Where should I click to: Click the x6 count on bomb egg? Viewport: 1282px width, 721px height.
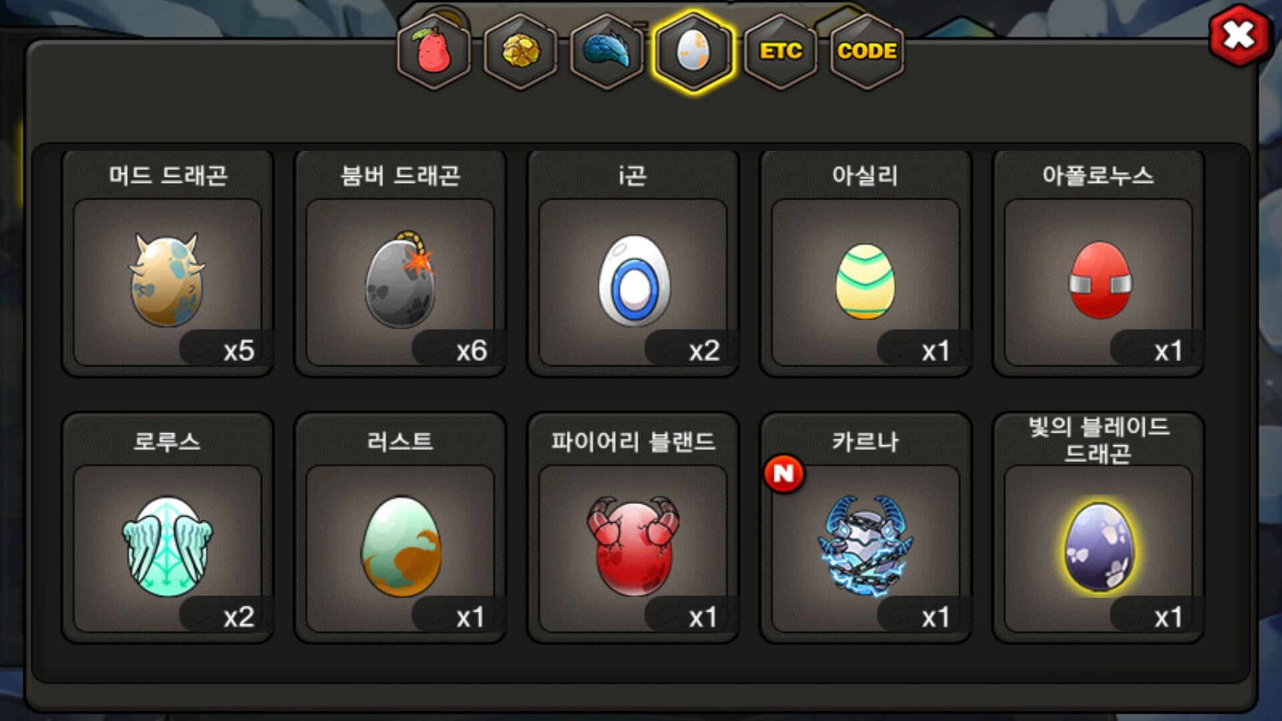(x=471, y=350)
